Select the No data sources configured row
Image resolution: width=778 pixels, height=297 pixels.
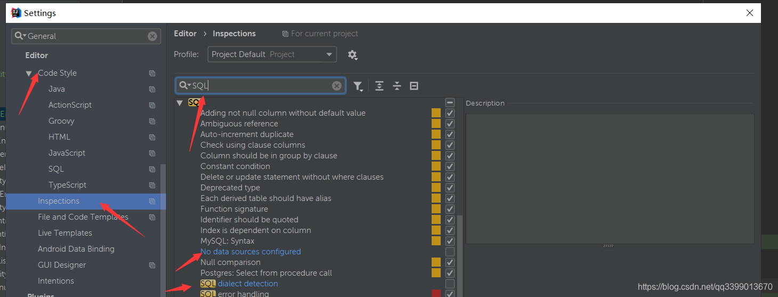click(250, 252)
